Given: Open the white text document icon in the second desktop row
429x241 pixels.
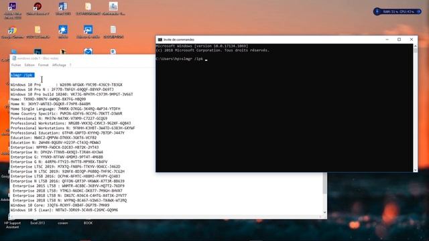Looking at the screenshot, I should coord(113,29).
